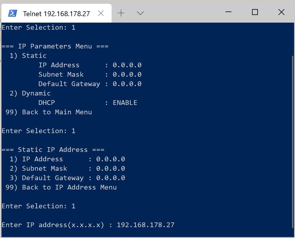Click the PowerShell icon on the Telnet tab
This screenshot has height=238, width=295.
pyautogui.click(x=13, y=13)
